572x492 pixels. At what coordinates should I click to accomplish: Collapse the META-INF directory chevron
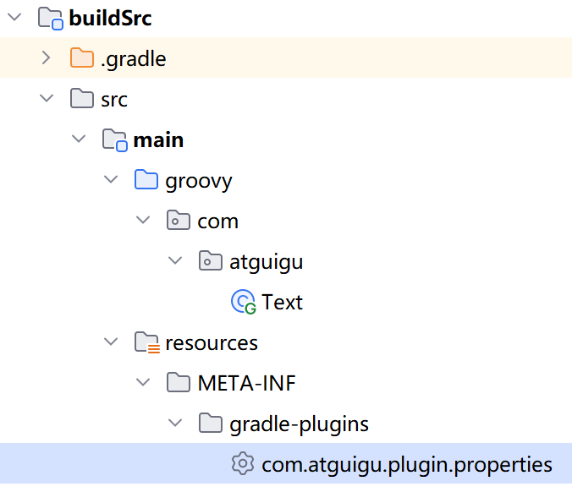(143, 383)
